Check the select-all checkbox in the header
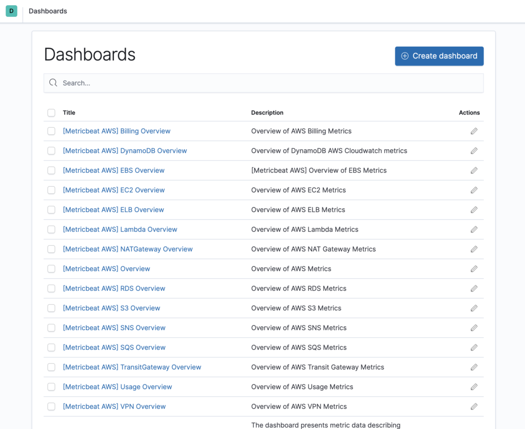 pyautogui.click(x=51, y=112)
